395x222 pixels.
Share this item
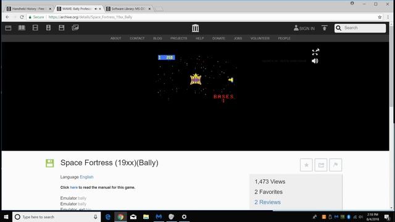click(321, 165)
